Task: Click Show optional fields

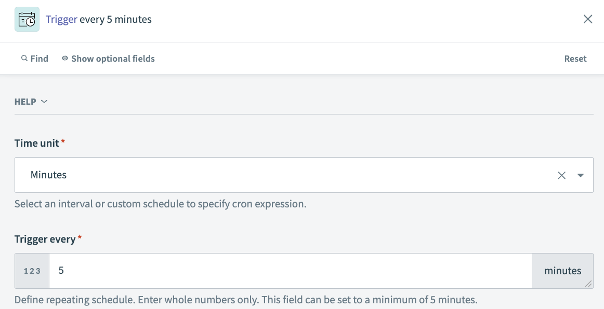Action: (x=113, y=59)
